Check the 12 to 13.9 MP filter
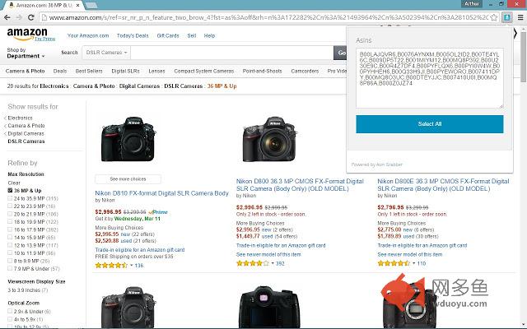Screen dimensions: 527x329 (x=10, y=245)
